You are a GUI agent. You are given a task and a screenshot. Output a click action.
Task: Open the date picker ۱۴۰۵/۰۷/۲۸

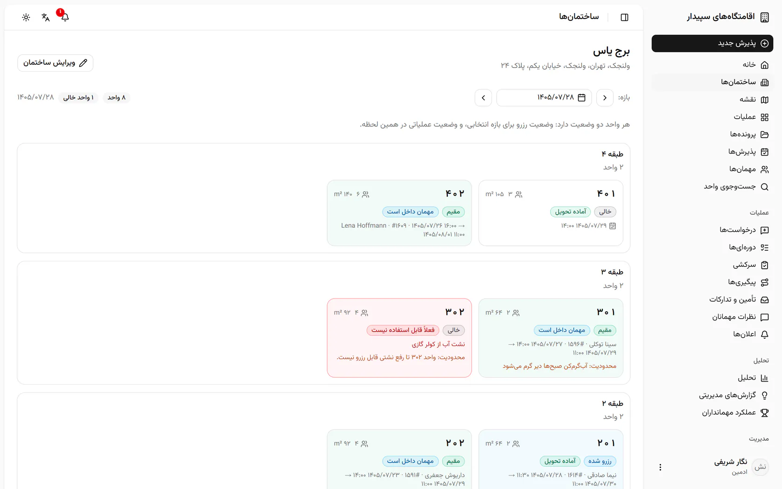(x=544, y=98)
